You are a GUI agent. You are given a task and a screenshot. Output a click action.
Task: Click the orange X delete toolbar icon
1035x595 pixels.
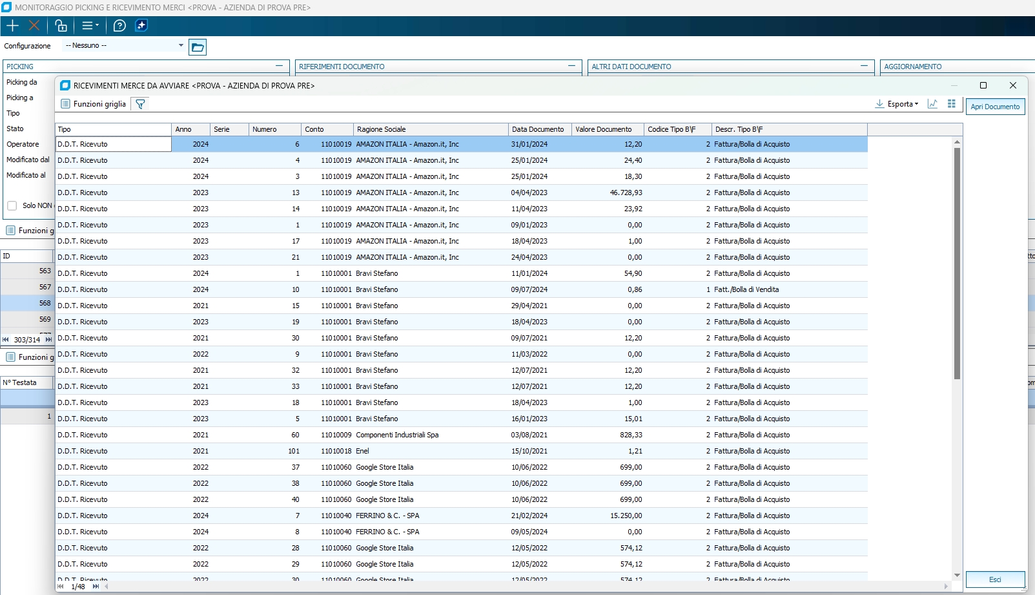[x=34, y=26]
